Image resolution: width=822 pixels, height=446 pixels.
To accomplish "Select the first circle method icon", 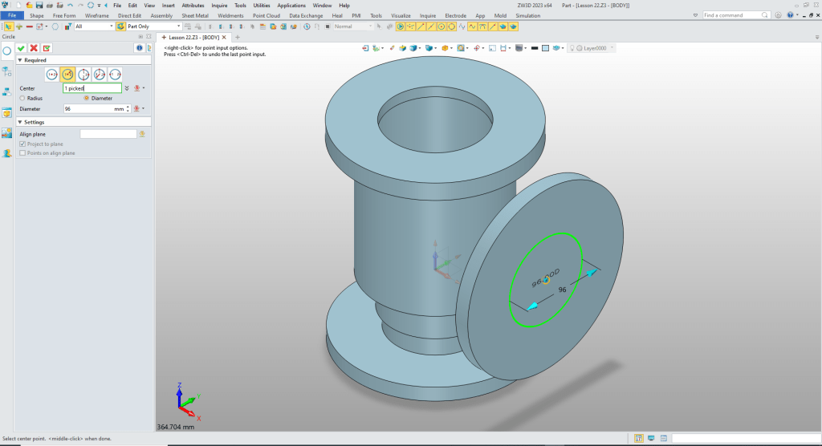I will 52,74.
